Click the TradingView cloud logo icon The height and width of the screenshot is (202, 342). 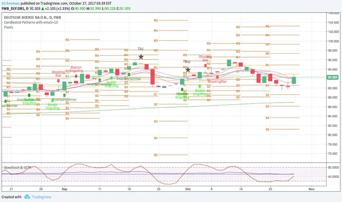tap(27, 197)
